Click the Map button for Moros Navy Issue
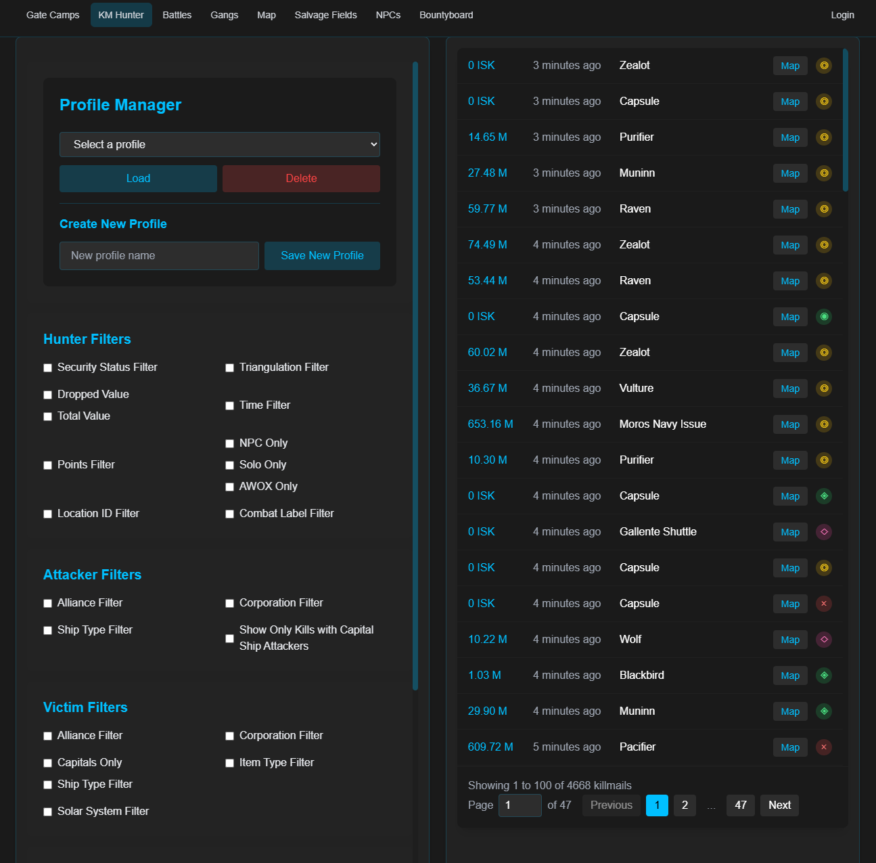 tap(789, 424)
